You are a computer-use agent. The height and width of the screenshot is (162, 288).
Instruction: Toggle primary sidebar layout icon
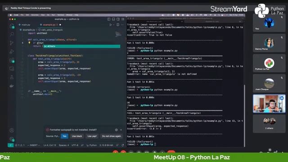109,19
